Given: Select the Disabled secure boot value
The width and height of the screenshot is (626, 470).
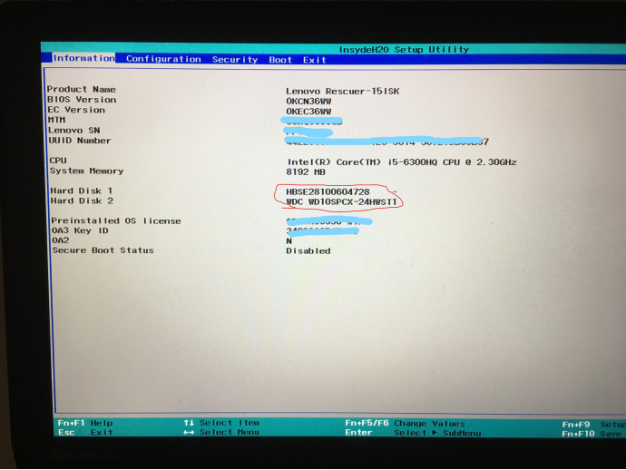Looking at the screenshot, I should coord(308,251).
